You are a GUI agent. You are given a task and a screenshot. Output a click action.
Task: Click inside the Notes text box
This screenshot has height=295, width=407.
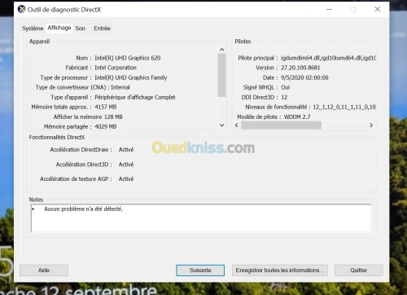201,218
